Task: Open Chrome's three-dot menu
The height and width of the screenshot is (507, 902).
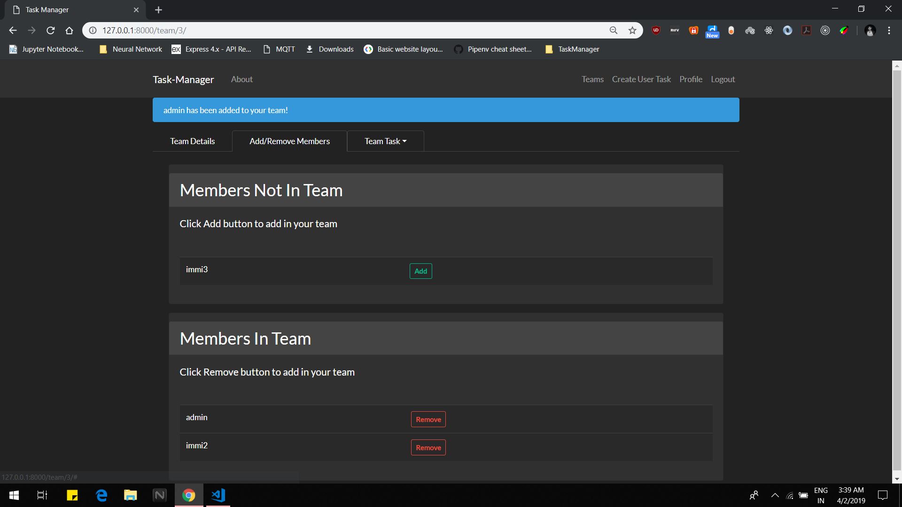Action: 889,30
